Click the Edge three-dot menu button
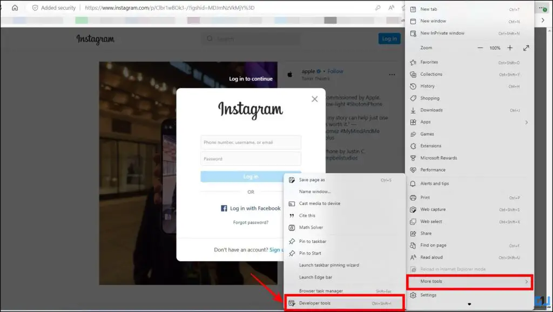 (542, 8)
